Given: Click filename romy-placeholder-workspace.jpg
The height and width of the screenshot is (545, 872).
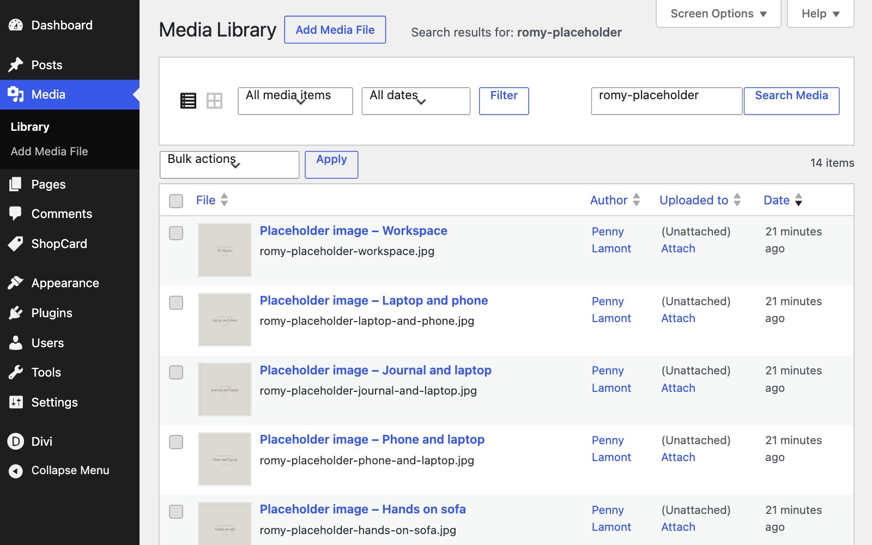Looking at the screenshot, I should point(347,251).
